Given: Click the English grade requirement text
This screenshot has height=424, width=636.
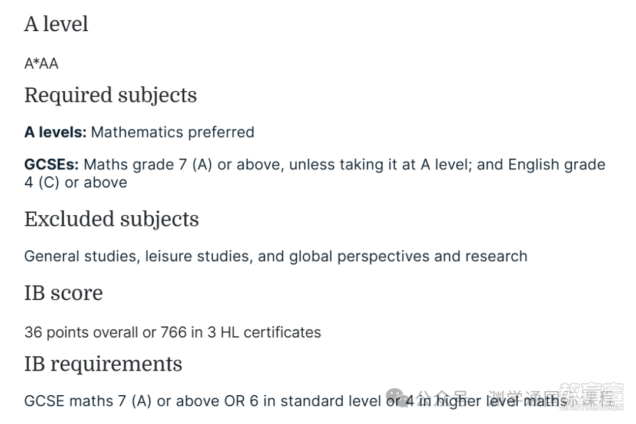Looking at the screenshot, I should 556,165.
